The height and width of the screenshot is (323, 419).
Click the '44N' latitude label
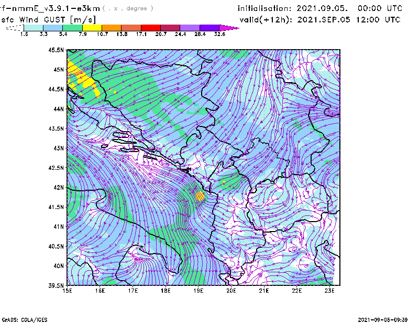(59, 109)
